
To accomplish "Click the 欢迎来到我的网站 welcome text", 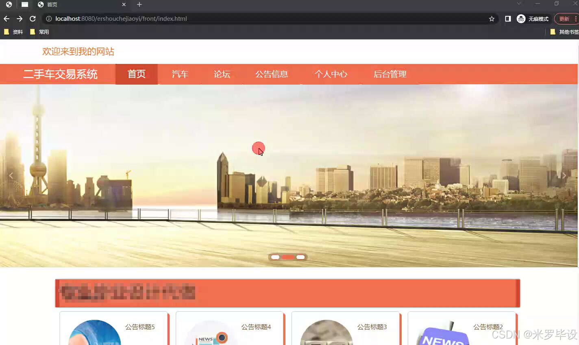I will click(78, 52).
